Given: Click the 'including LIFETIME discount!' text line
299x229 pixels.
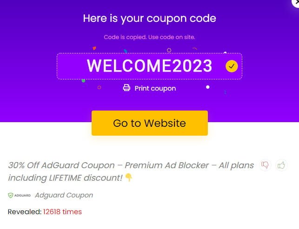Looking at the screenshot, I should coord(65,178).
